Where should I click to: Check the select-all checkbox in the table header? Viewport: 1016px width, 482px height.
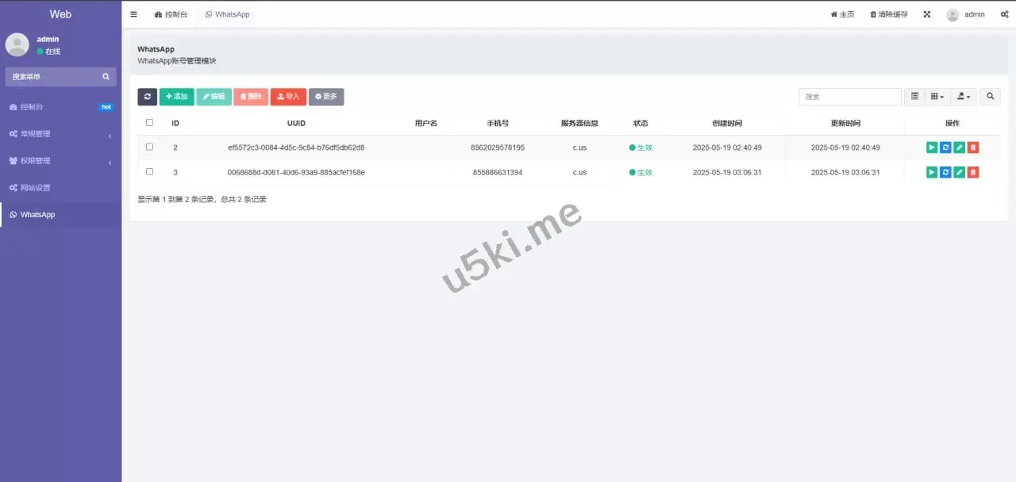click(x=149, y=123)
